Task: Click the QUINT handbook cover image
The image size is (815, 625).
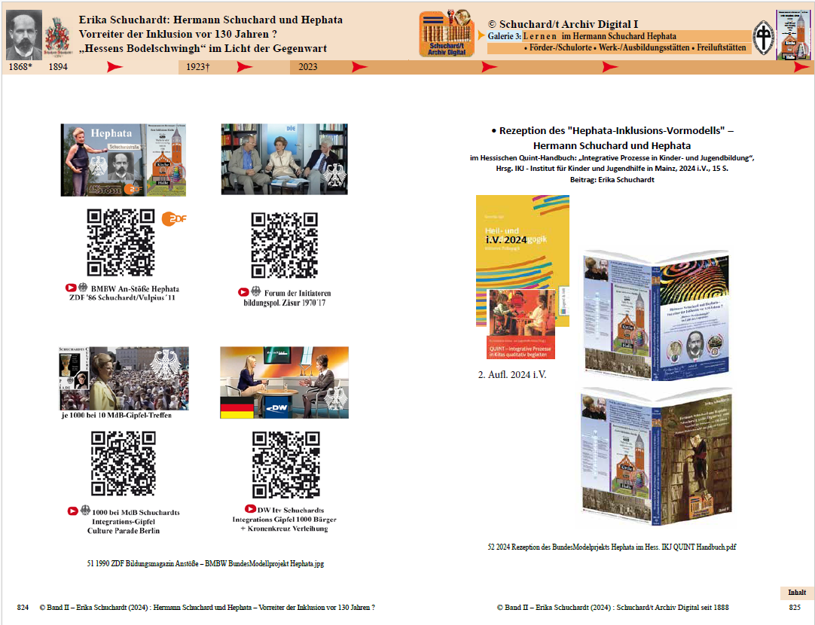Action: pos(522,272)
